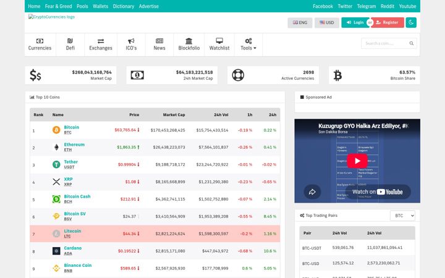The width and height of the screenshot is (445, 278).
Task: Click the Price column header
Action: pyautogui.click(x=134, y=115)
